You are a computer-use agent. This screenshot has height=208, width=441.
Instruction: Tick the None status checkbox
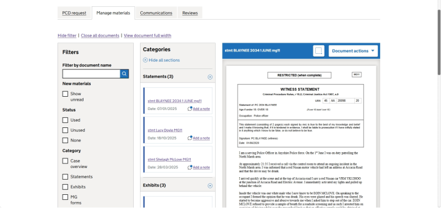point(65,140)
